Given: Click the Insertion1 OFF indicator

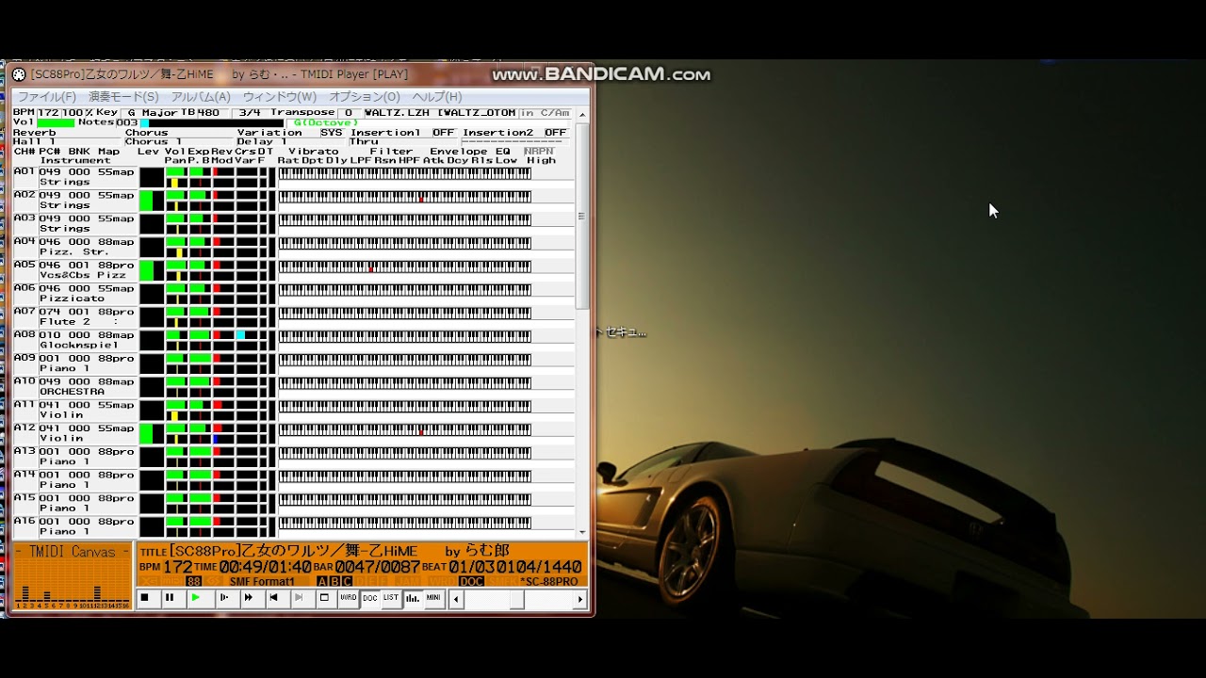Looking at the screenshot, I should tap(443, 133).
